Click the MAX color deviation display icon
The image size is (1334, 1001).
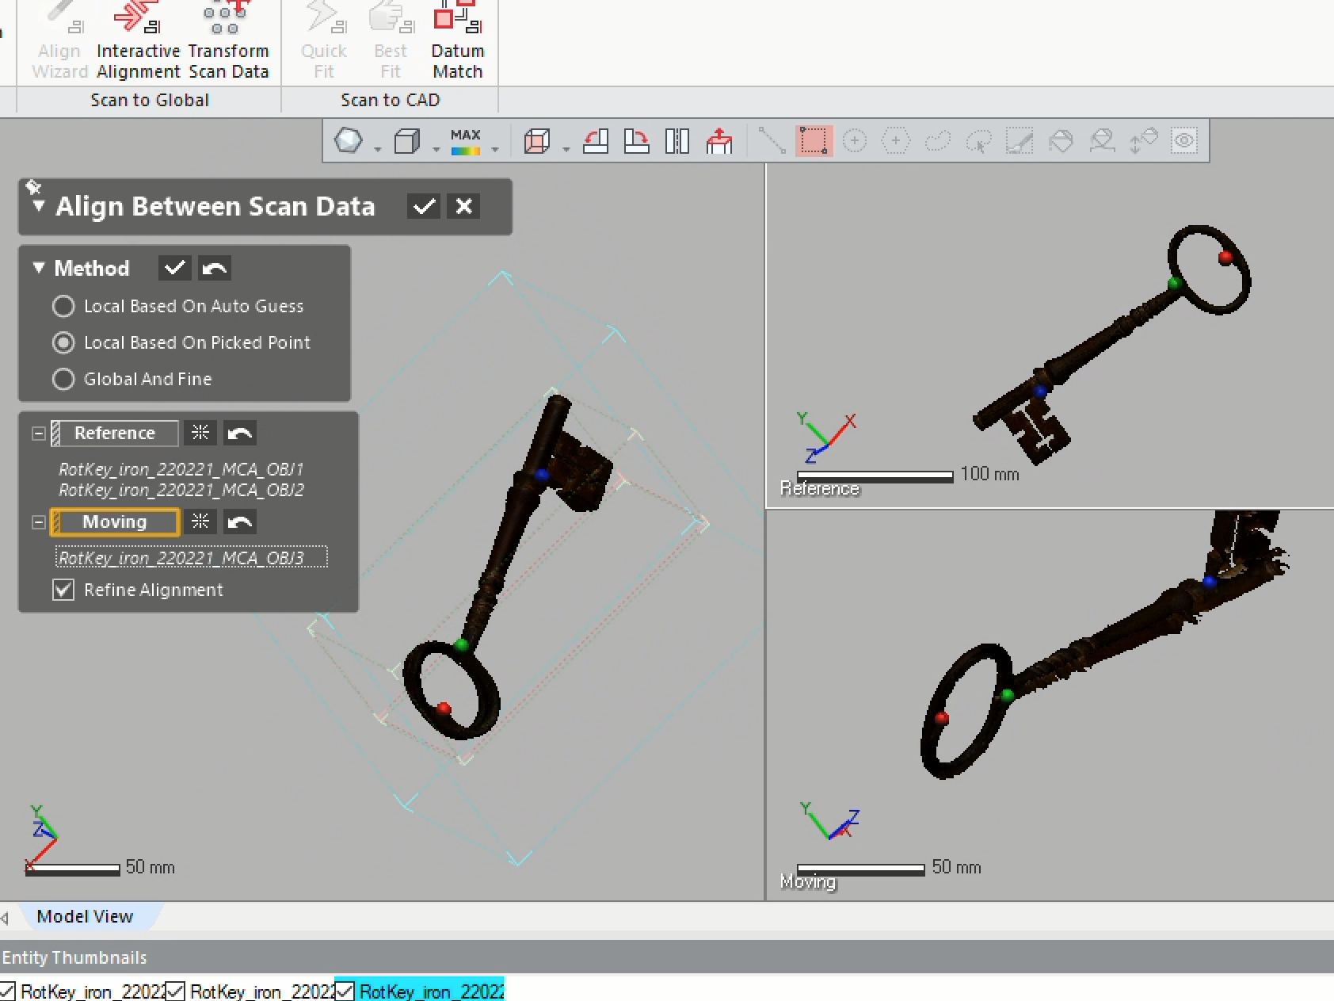(x=465, y=142)
